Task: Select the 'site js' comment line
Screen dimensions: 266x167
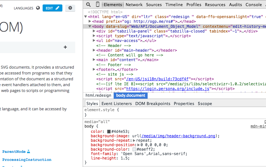Action: tap(115, 74)
